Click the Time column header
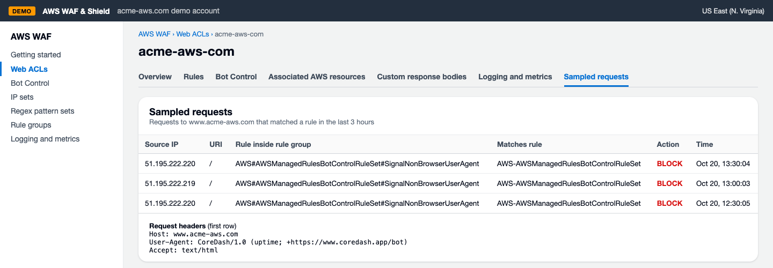773x268 pixels. [704, 144]
